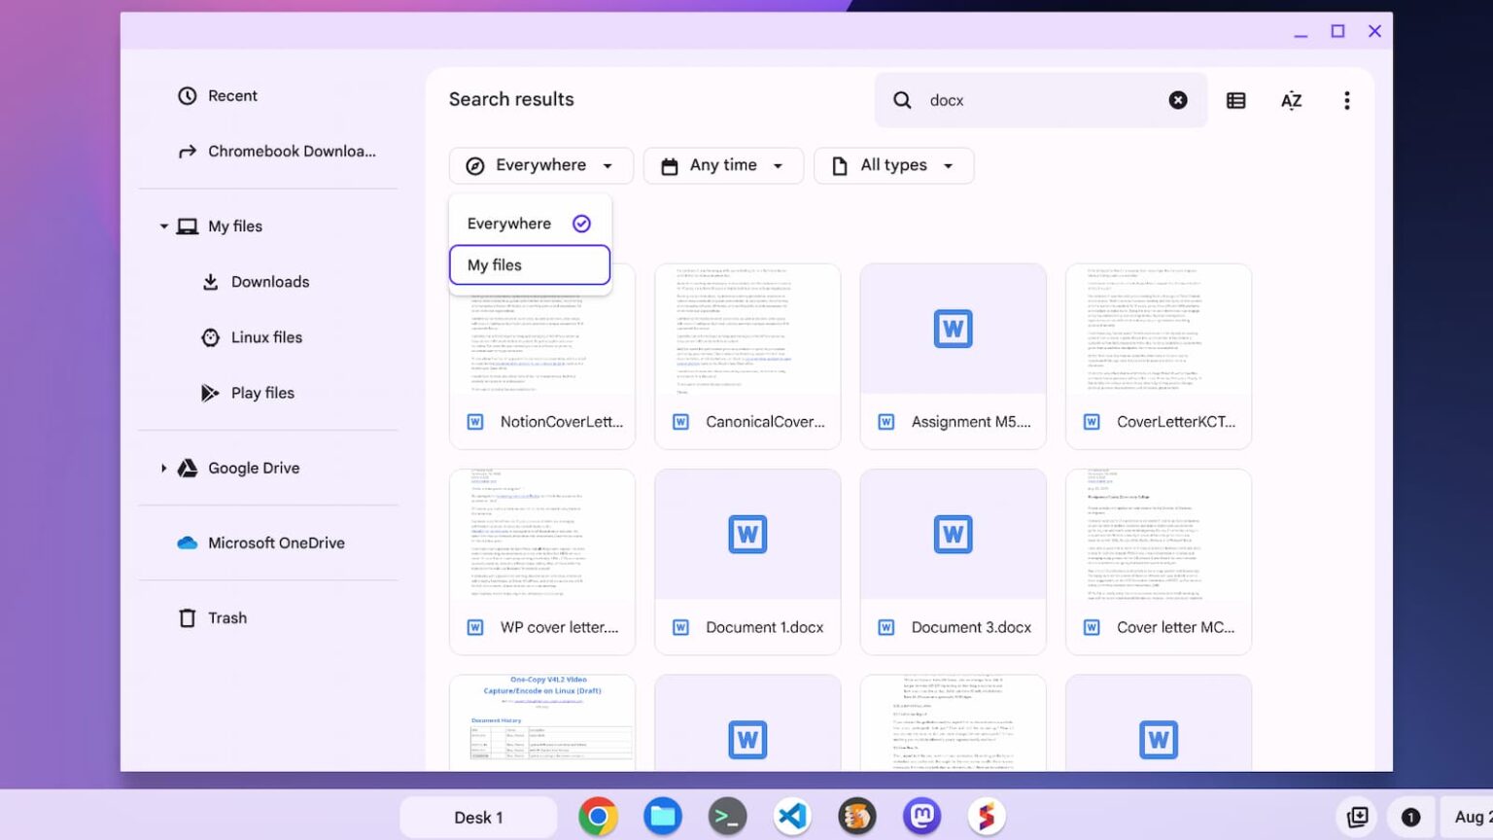Open the All types filter dropdown
The height and width of the screenshot is (840, 1493).
pyautogui.click(x=893, y=165)
